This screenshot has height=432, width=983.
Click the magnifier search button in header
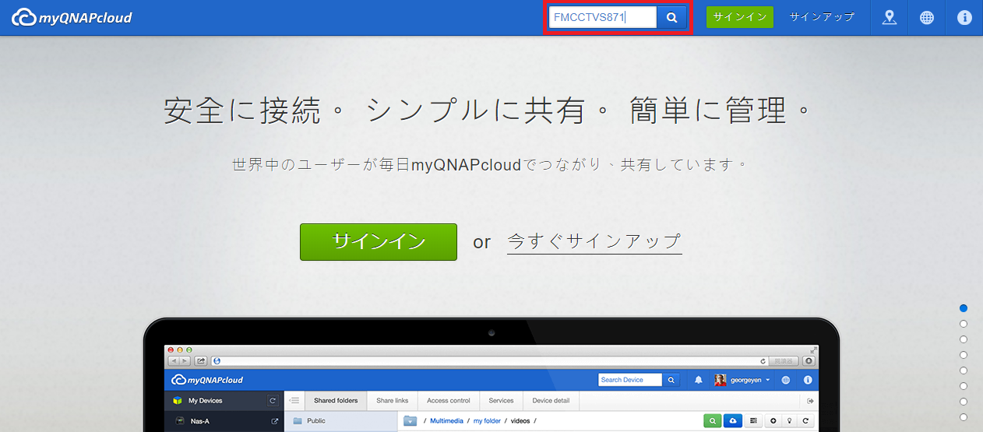point(671,17)
